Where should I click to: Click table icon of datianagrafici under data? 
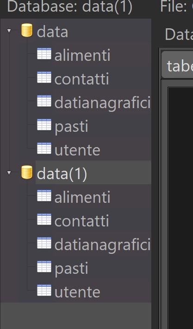point(44,101)
